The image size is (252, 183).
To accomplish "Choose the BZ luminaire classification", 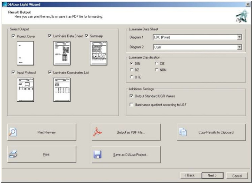I will click(x=132, y=70).
